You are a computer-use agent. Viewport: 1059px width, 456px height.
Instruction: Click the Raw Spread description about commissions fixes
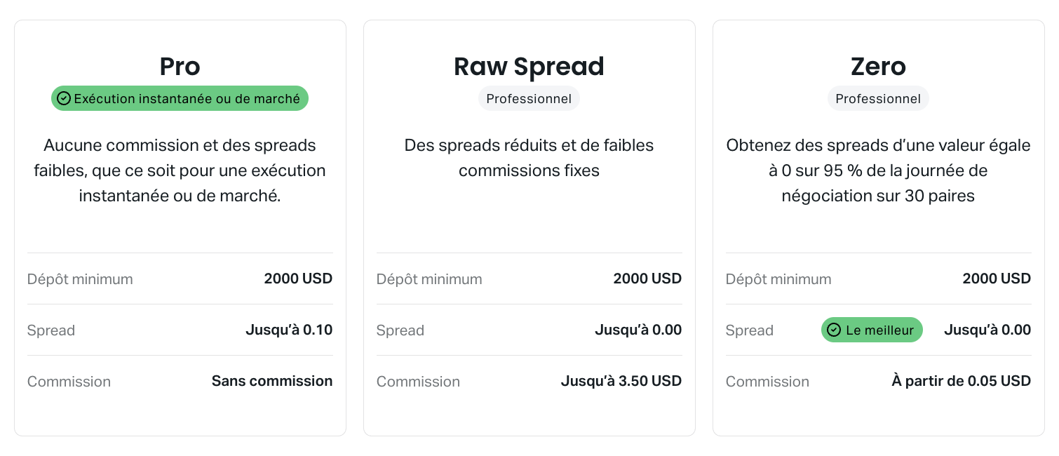tap(529, 158)
